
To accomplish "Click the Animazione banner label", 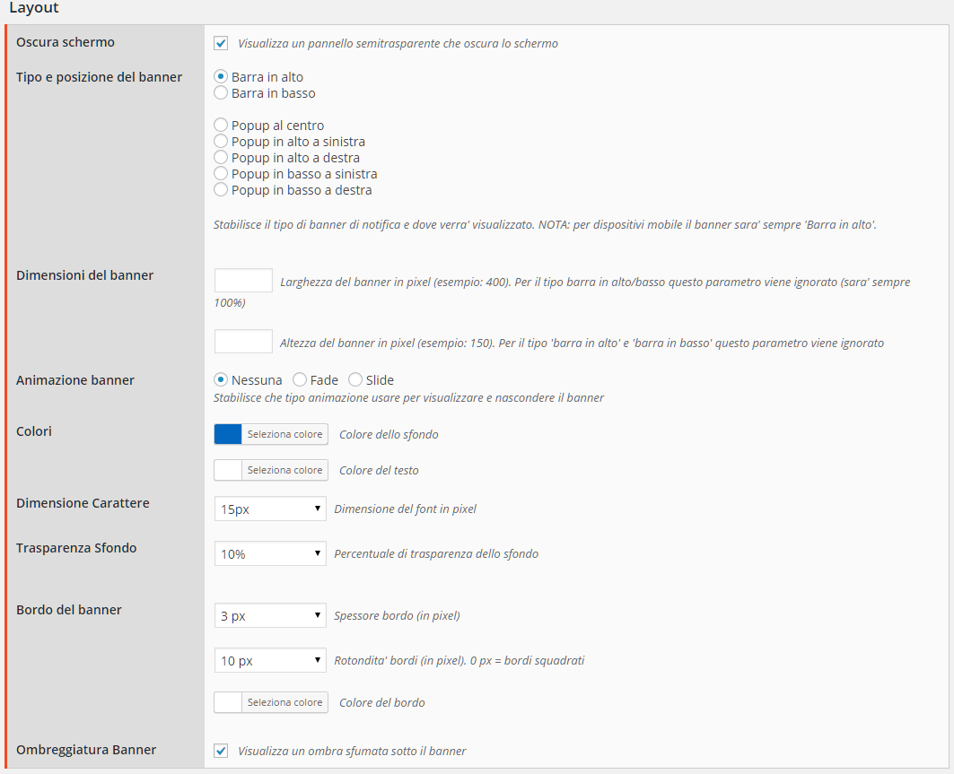I will tap(74, 380).
